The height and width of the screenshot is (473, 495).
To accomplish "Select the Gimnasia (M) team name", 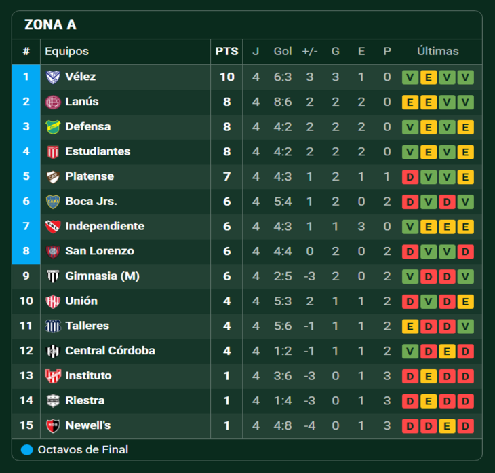I will [x=102, y=276].
